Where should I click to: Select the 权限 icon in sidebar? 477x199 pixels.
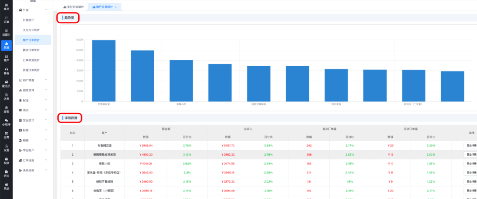click(x=6, y=161)
